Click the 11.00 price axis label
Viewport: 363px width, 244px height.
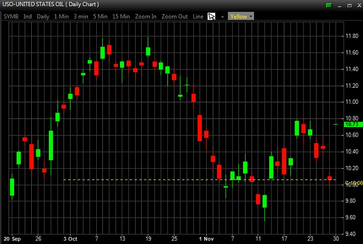click(352, 102)
